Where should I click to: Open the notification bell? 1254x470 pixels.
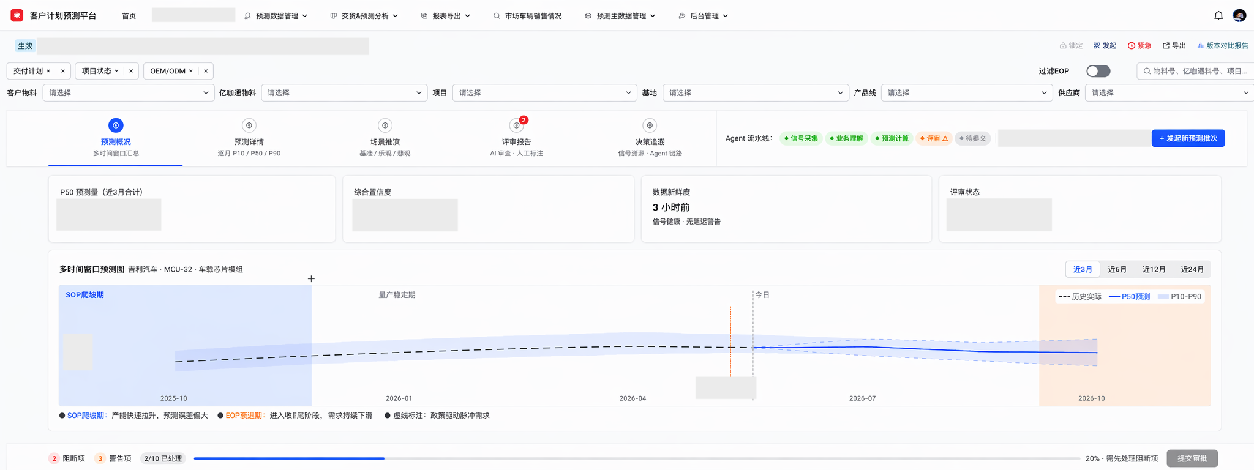click(1218, 15)
